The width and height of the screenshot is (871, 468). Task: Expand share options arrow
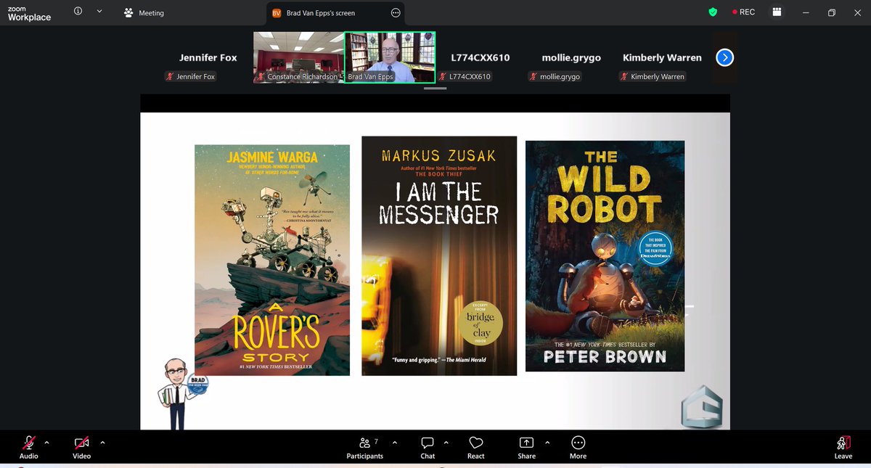(x=547, y=442)
